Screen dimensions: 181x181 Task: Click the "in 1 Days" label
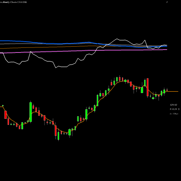(174, 114)
